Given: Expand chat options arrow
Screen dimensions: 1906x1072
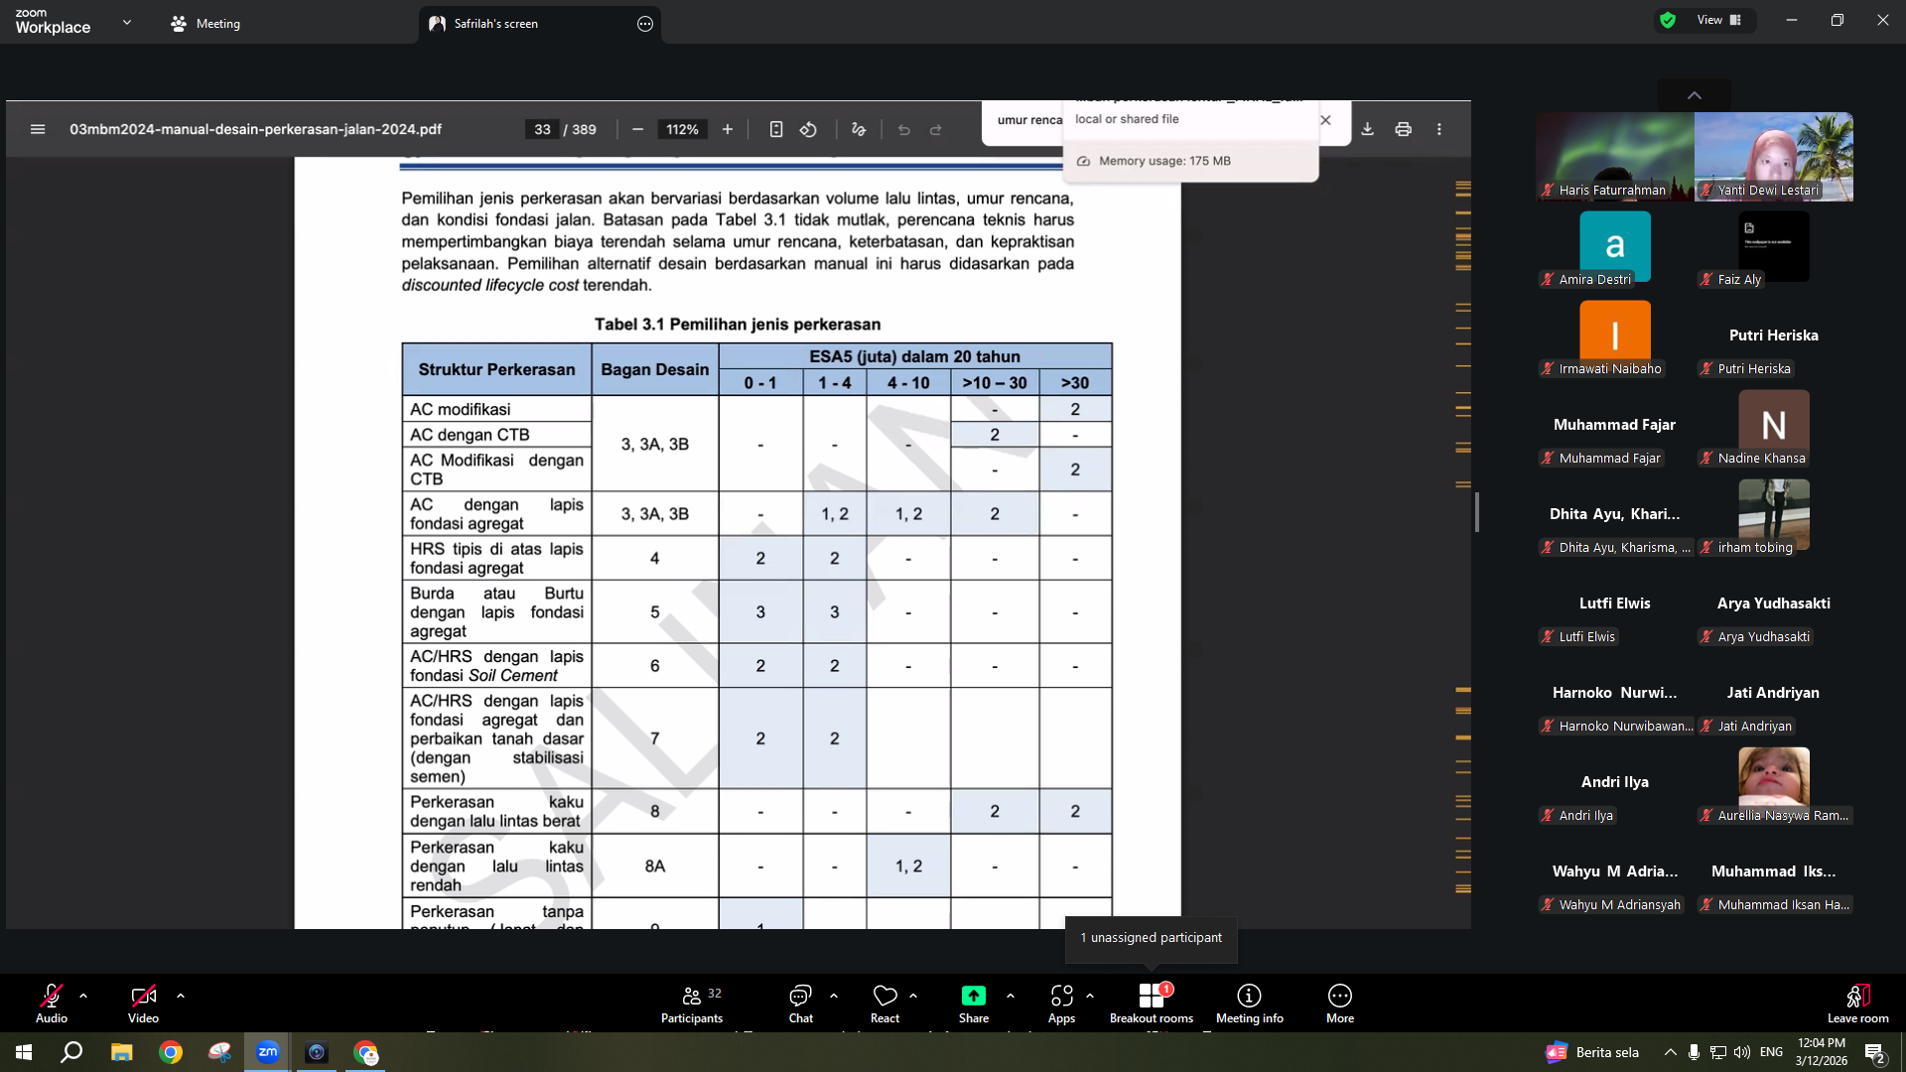Looking at the screenshot, I should (834, 996).
